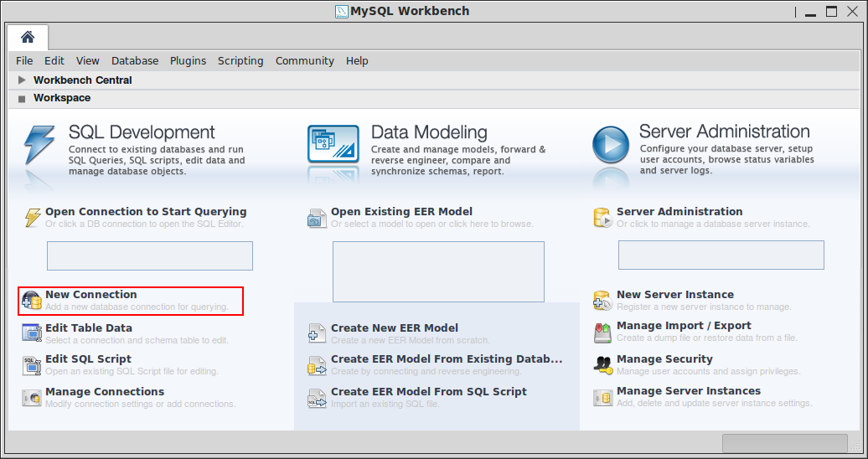Open the Manage Connections link
Image resolution: width=868 pixels, height=459 pixels.
click(x=105, y=391)
